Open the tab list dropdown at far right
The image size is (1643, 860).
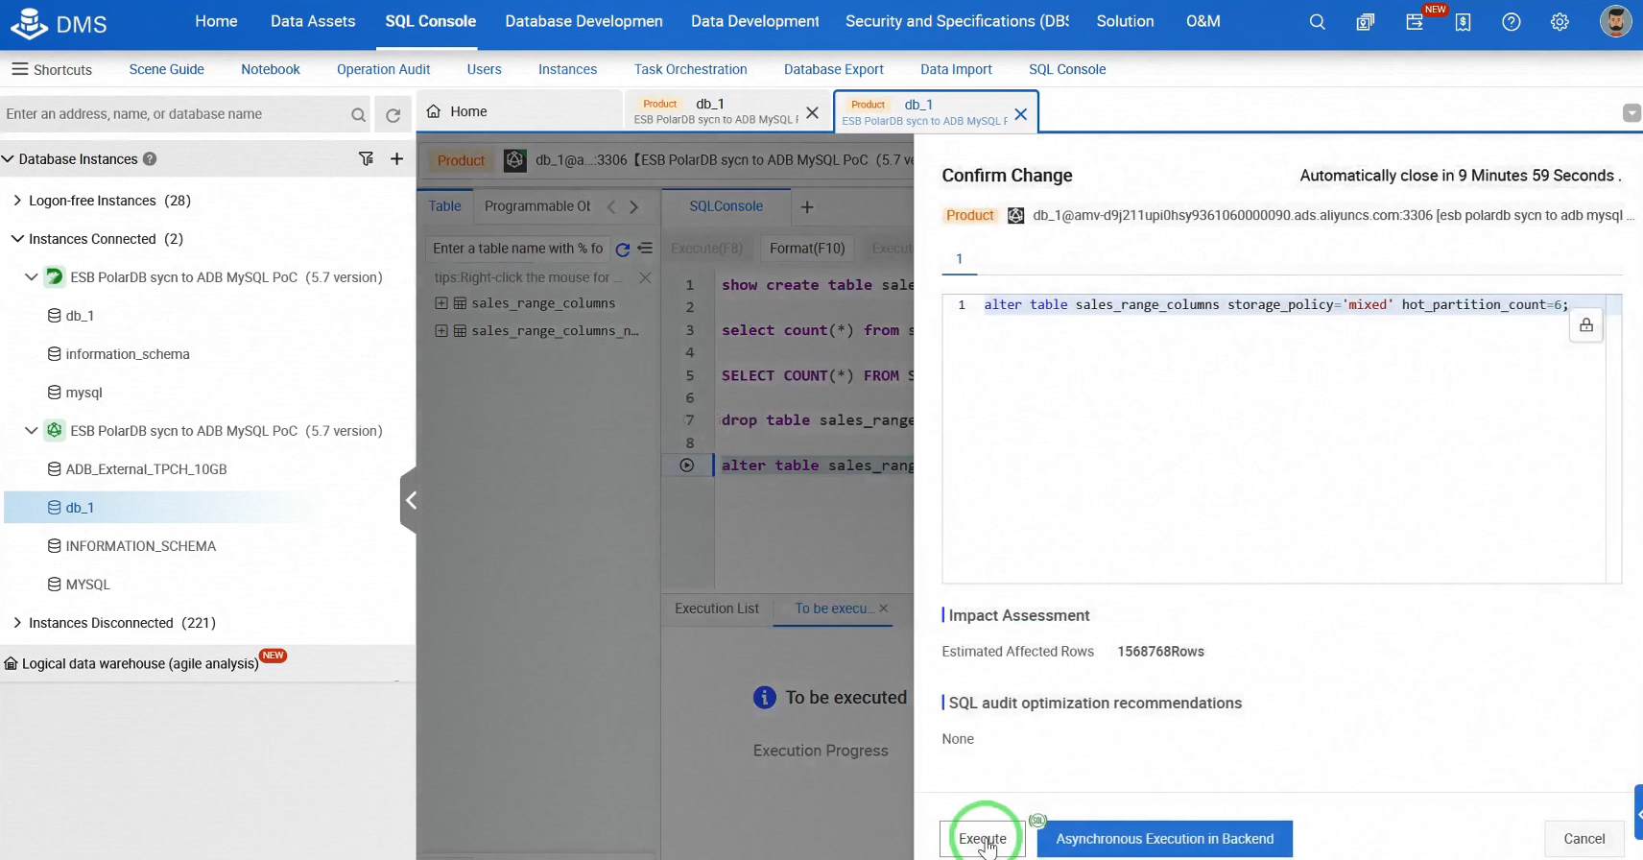1631,113
